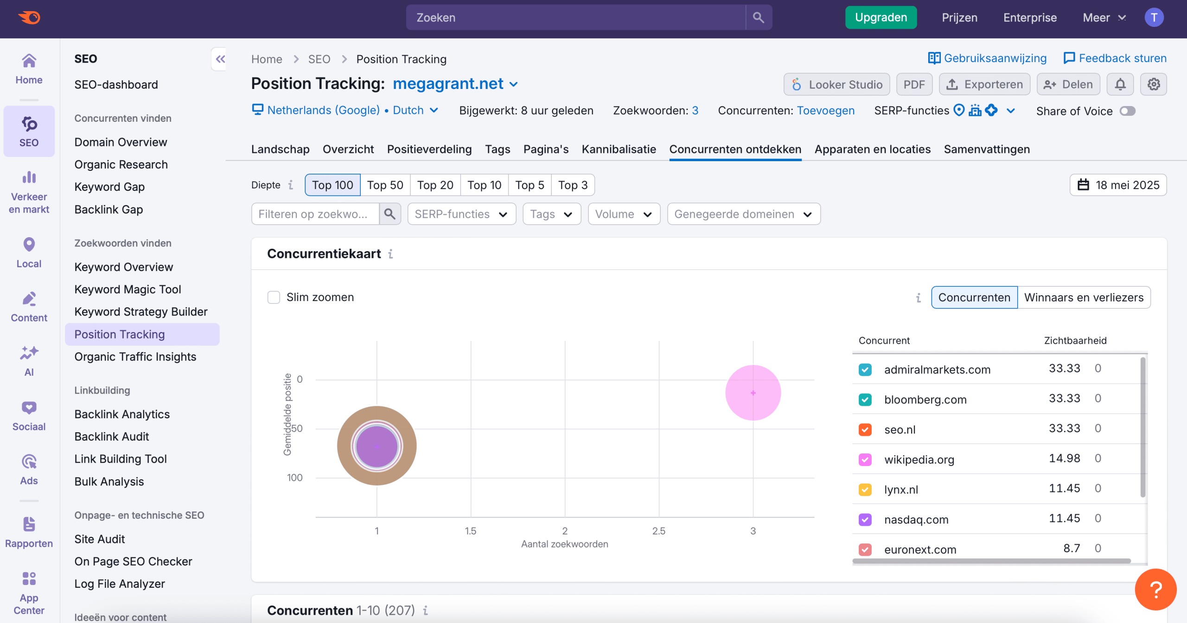
Task: Open Verkeer en markt in left rail
Action: pos(29,192)
